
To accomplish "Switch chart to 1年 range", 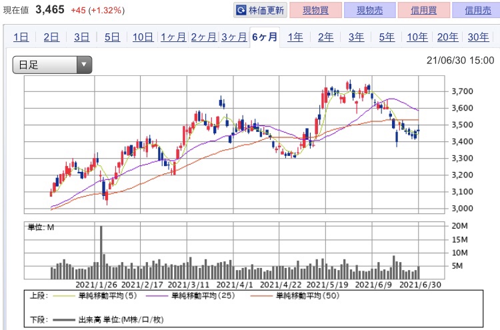I will click(x=295, y=37).
